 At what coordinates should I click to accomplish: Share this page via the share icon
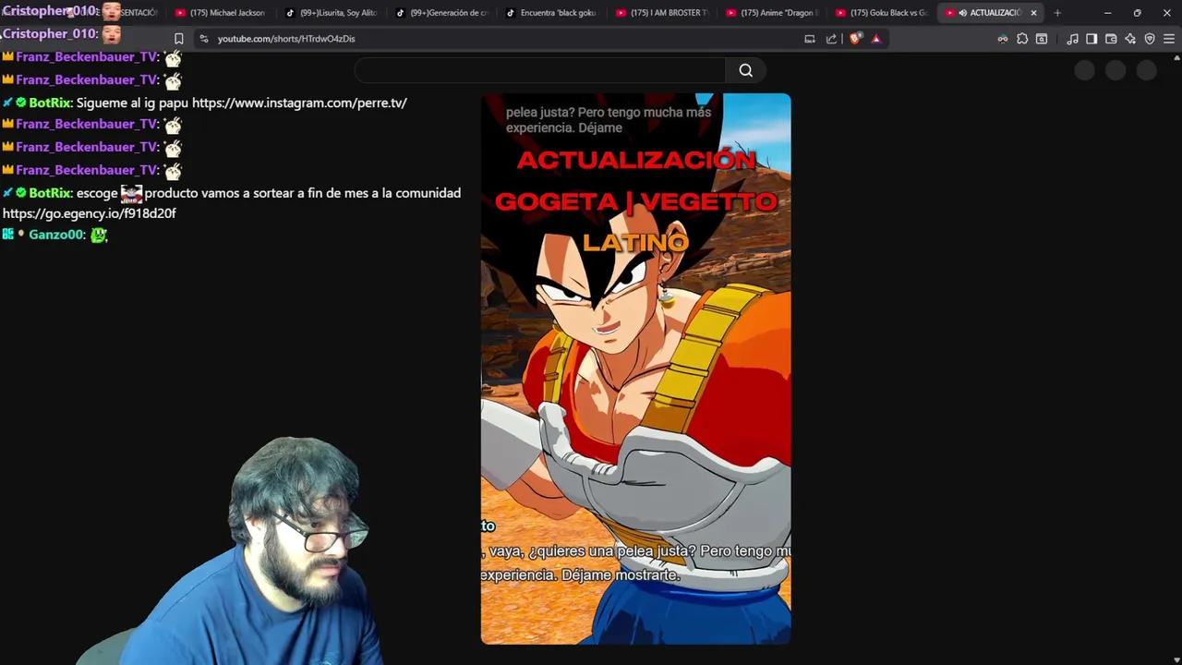(x=831, y=39)
